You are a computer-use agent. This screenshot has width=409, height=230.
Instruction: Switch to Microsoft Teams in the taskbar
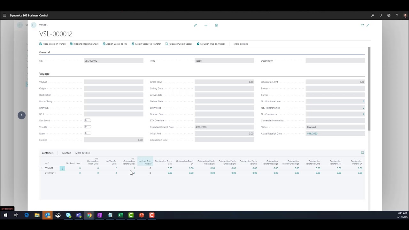(79, 215)
